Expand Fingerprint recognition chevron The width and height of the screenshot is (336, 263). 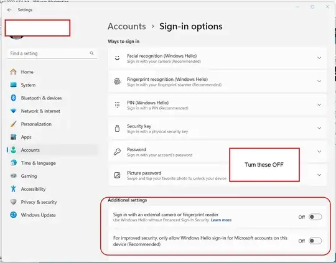point(319,81)
